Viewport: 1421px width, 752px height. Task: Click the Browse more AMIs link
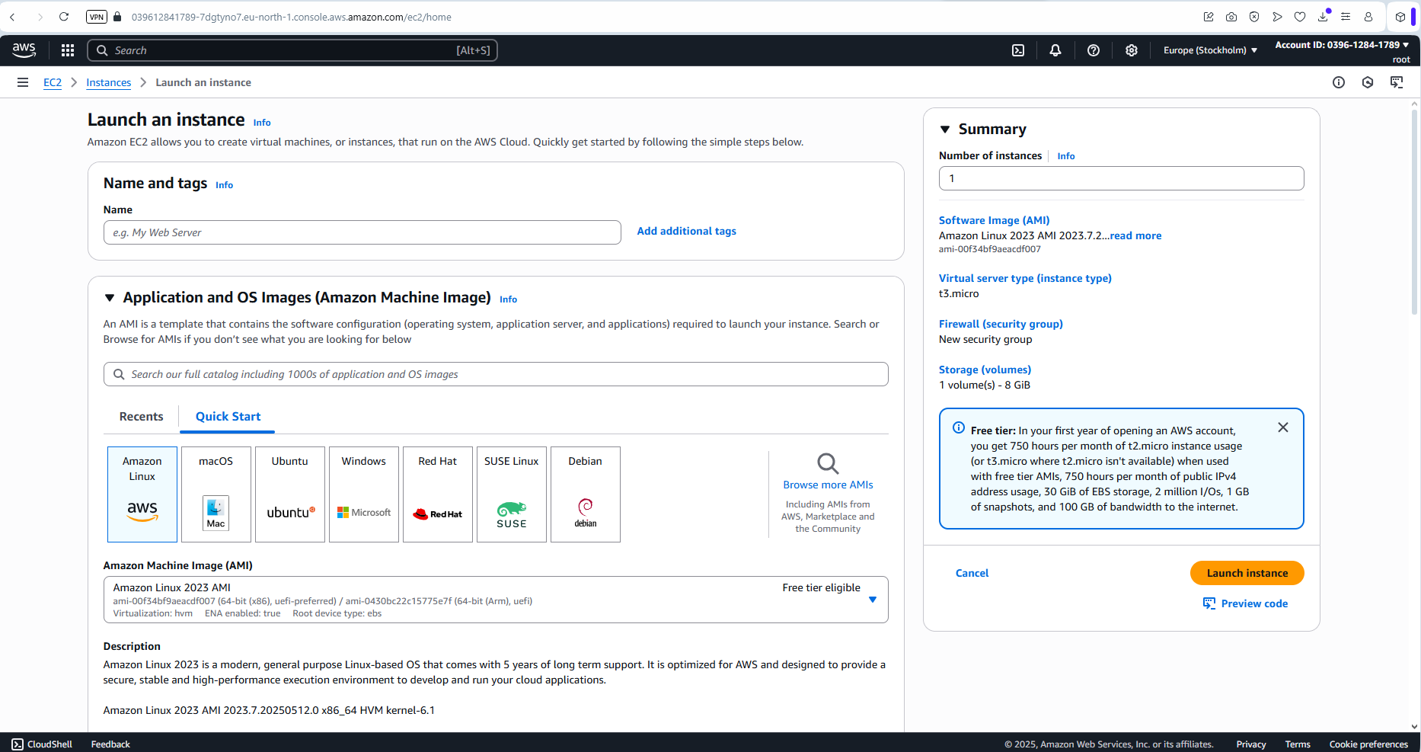[x=828, y=485]
